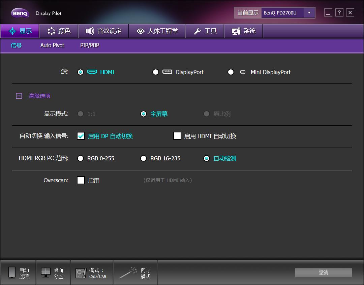Open the PIP/PBP sub-tab
Image resolution: width=364 pixels, height=285 pixels.
click(x=90, y=45)
